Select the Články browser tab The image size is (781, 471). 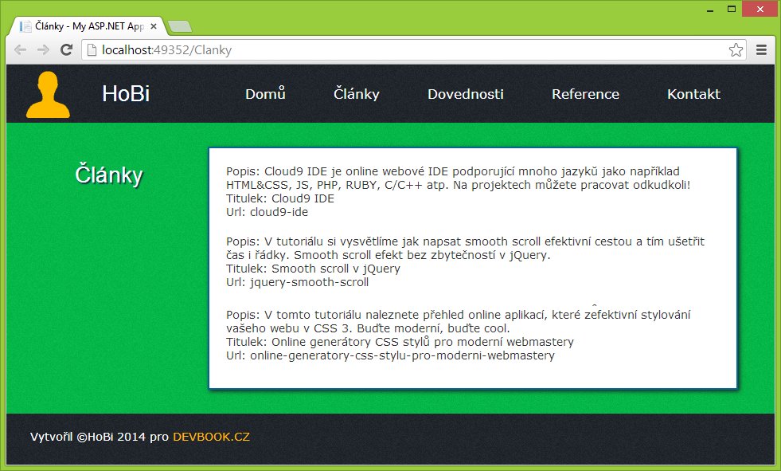[x=88, y=25]
